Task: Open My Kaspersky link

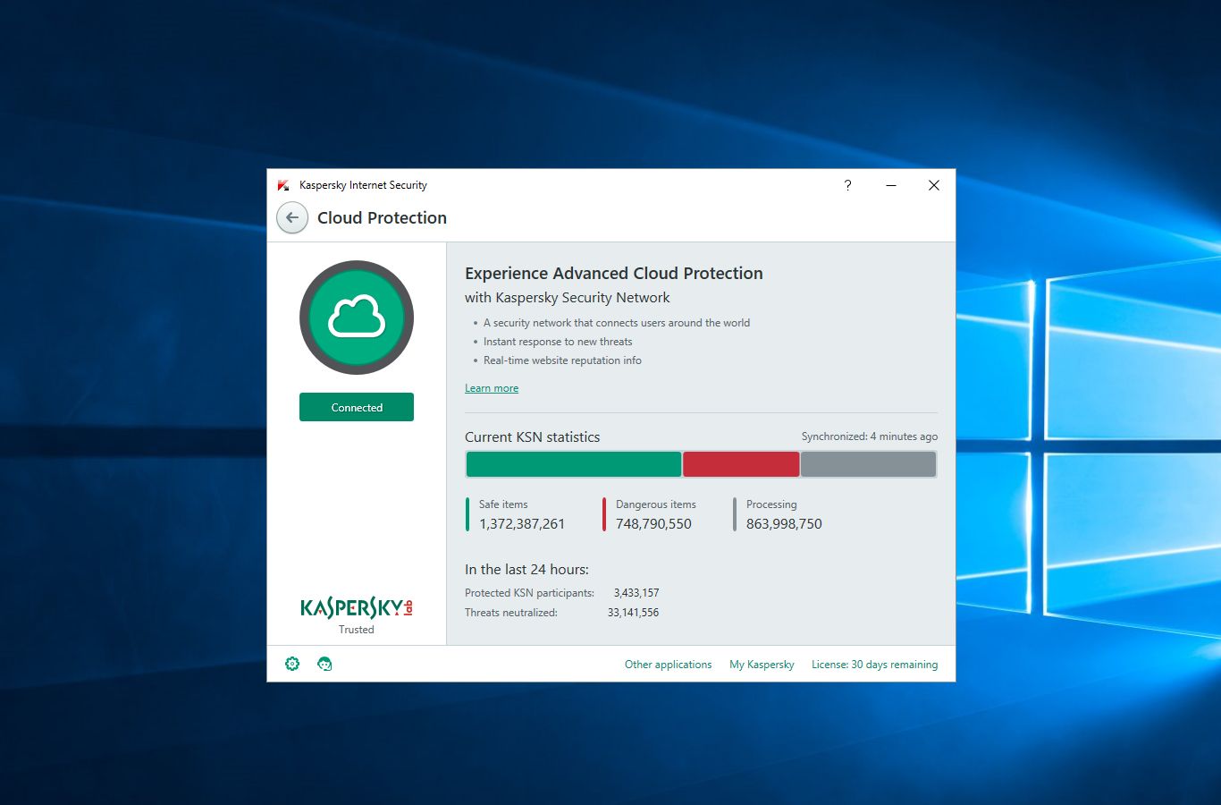Action: [x=762, y=665]
